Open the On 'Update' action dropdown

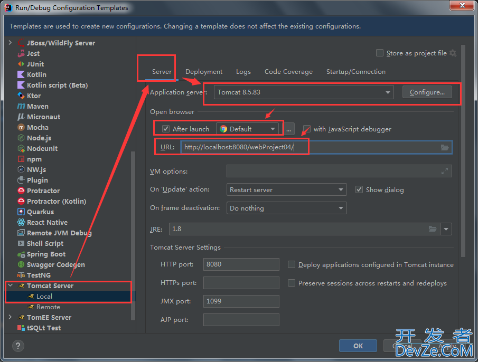click(287, 189)
